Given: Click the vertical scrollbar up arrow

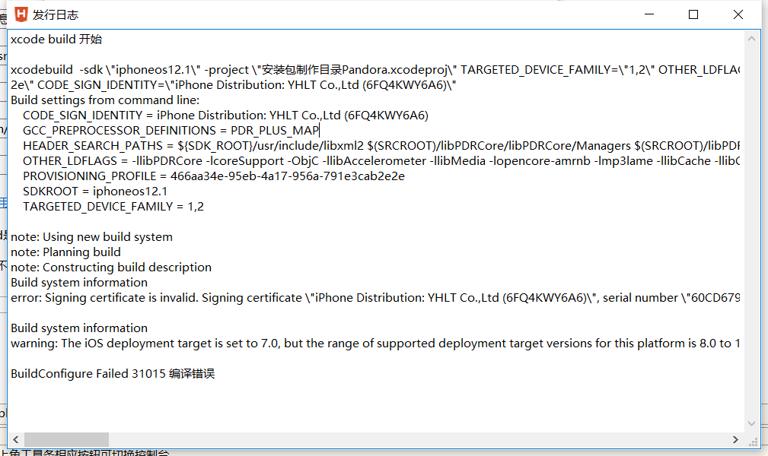Looking at the screenshot, I should [752, 38].
